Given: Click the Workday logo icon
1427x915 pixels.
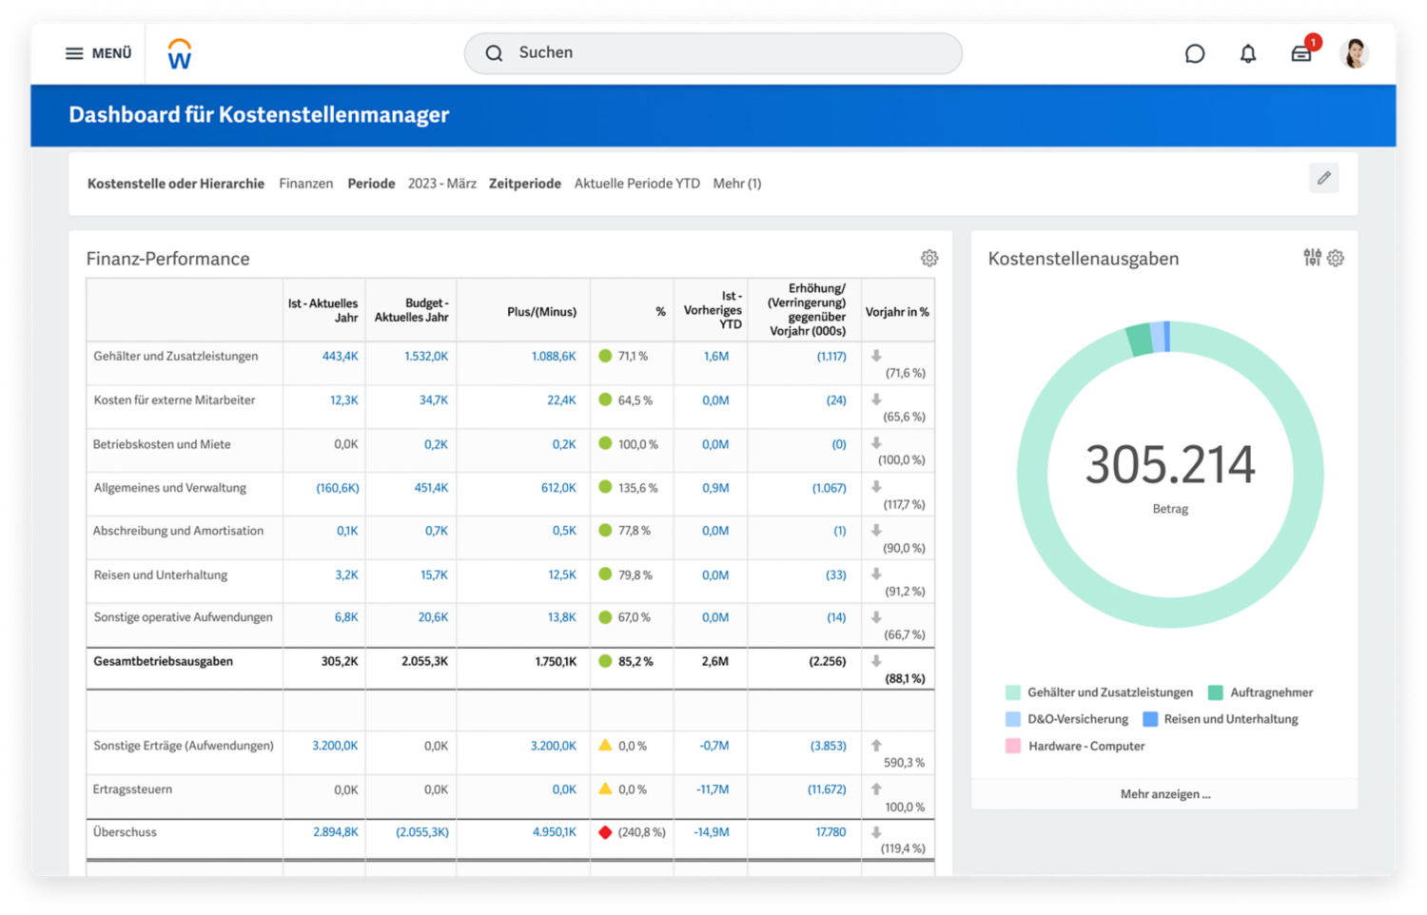Looking at the screenshot, I should (179, 53).
